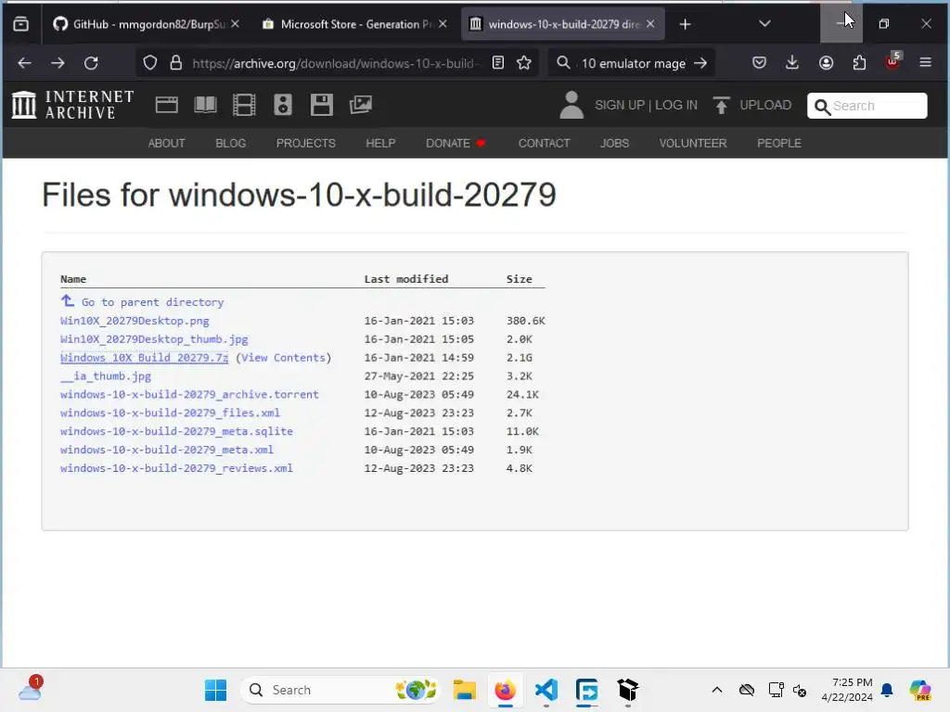
Task: View site security via the padlock icon
Action: point(175,63)
